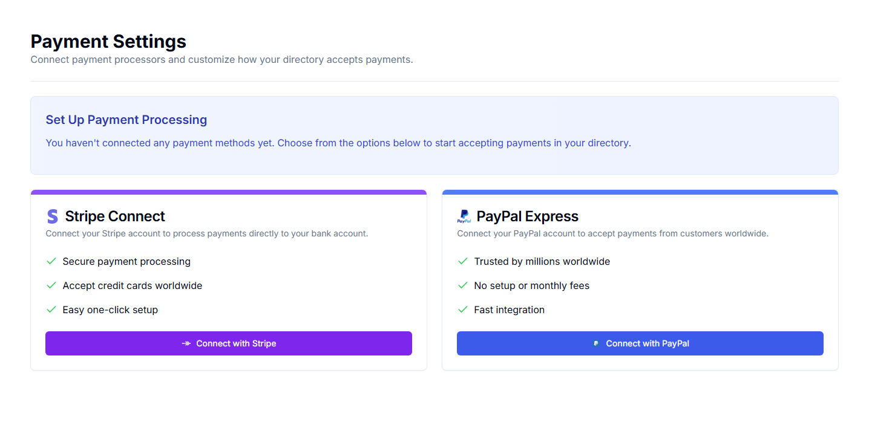This screenshot has width=872, height=425.
Task: Click the checkmark beside Accept credit cards worldwide
Action: [x=51, y=285]
